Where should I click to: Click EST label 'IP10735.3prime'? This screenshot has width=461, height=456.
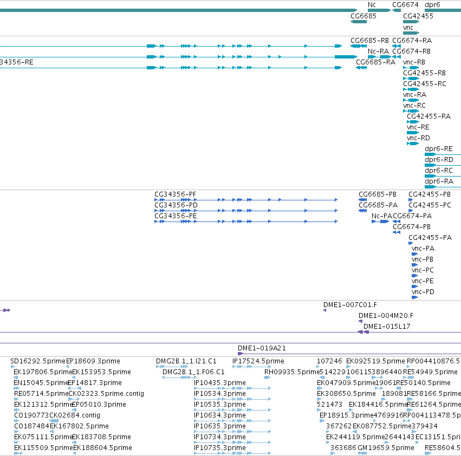(220, 448)
